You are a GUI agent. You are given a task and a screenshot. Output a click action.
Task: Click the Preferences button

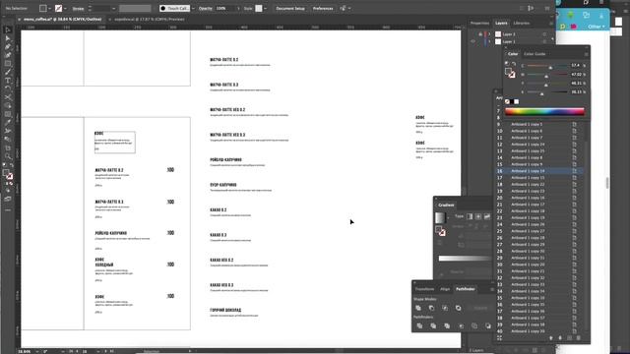pyautogui.click(x=323, y=9)
